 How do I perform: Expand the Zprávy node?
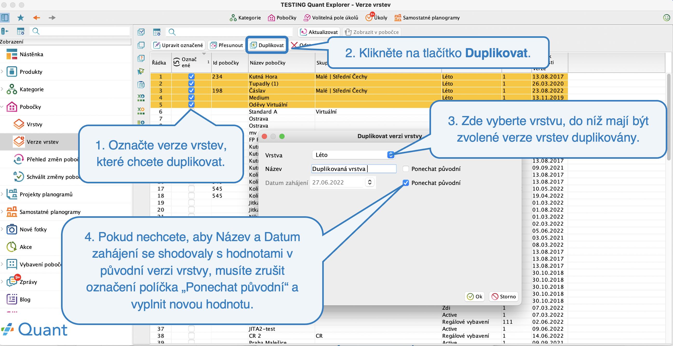(x=2, y=282)
